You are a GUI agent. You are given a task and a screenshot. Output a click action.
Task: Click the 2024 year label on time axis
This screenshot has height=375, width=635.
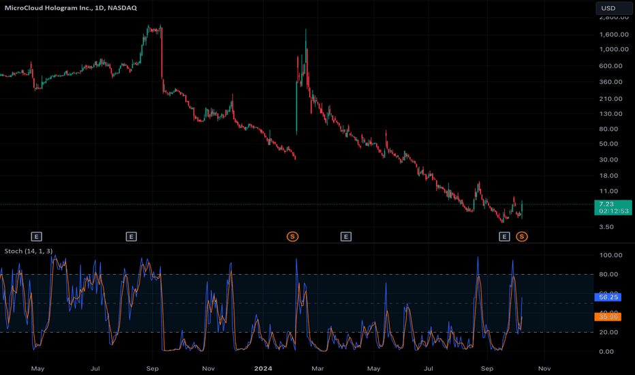click(x=263, y=368)
